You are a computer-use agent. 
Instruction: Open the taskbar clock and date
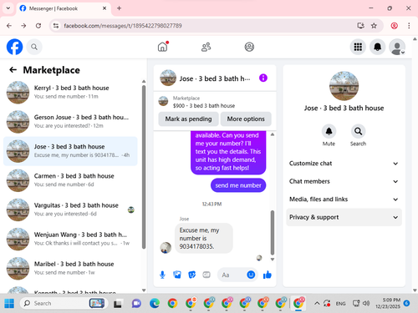click(388, 303)
